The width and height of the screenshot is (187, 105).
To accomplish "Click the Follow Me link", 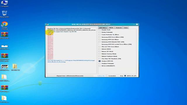I will pyautogui.click(x=101, y=76).
